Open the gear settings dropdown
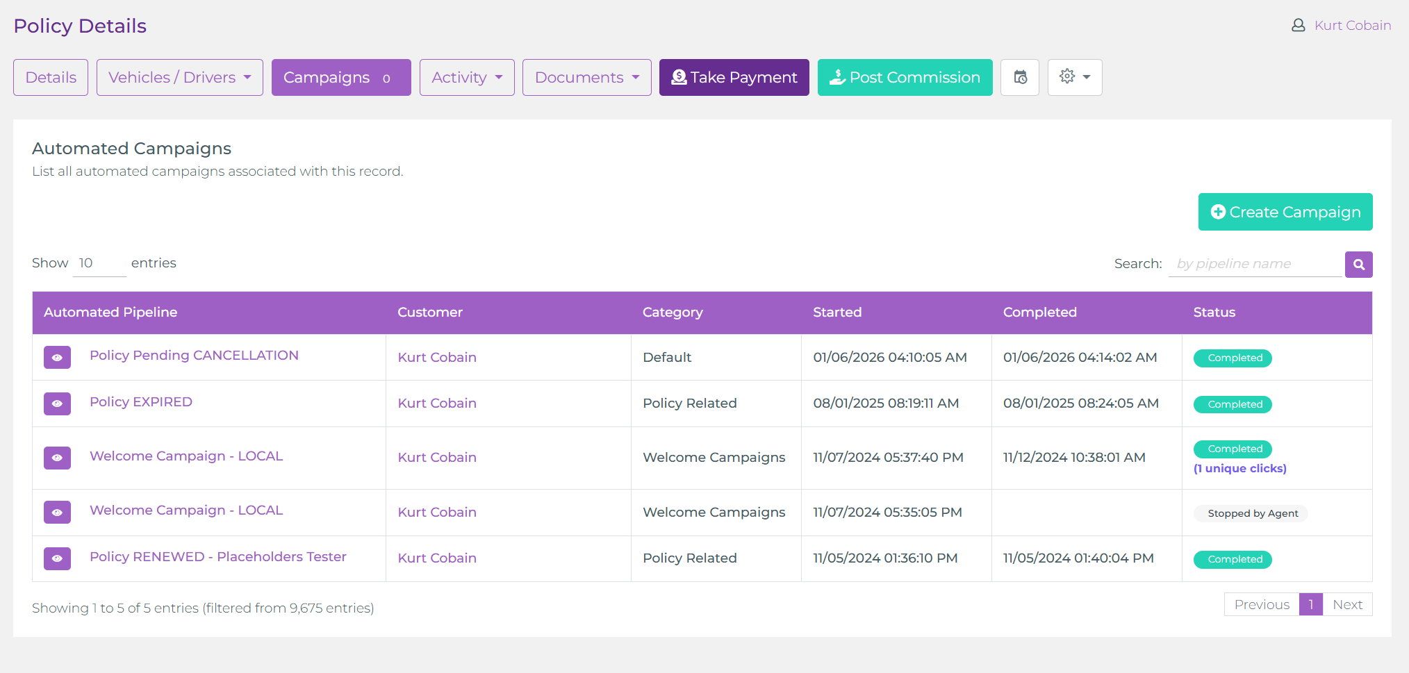The image size is (1409, 673). pos(1074,77)
